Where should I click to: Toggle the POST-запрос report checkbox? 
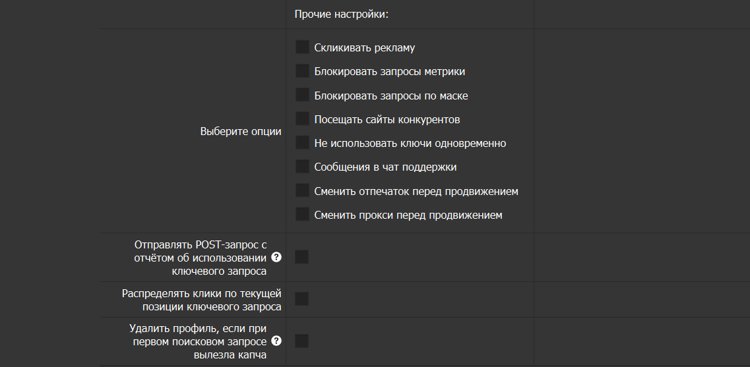tap(301, 257)
